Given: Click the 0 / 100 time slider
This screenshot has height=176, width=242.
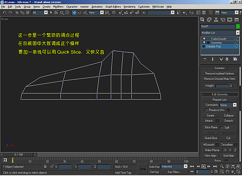Looking at the screenshot, I should [19, 154].
